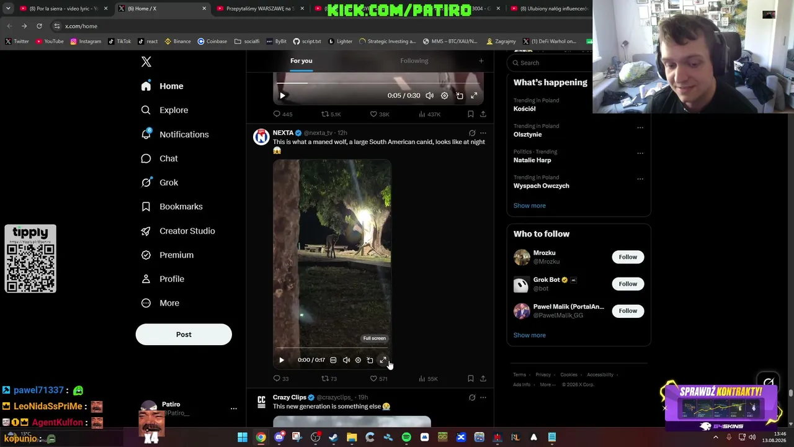Open video settings on the 0:30 video

tap(444, 96)
